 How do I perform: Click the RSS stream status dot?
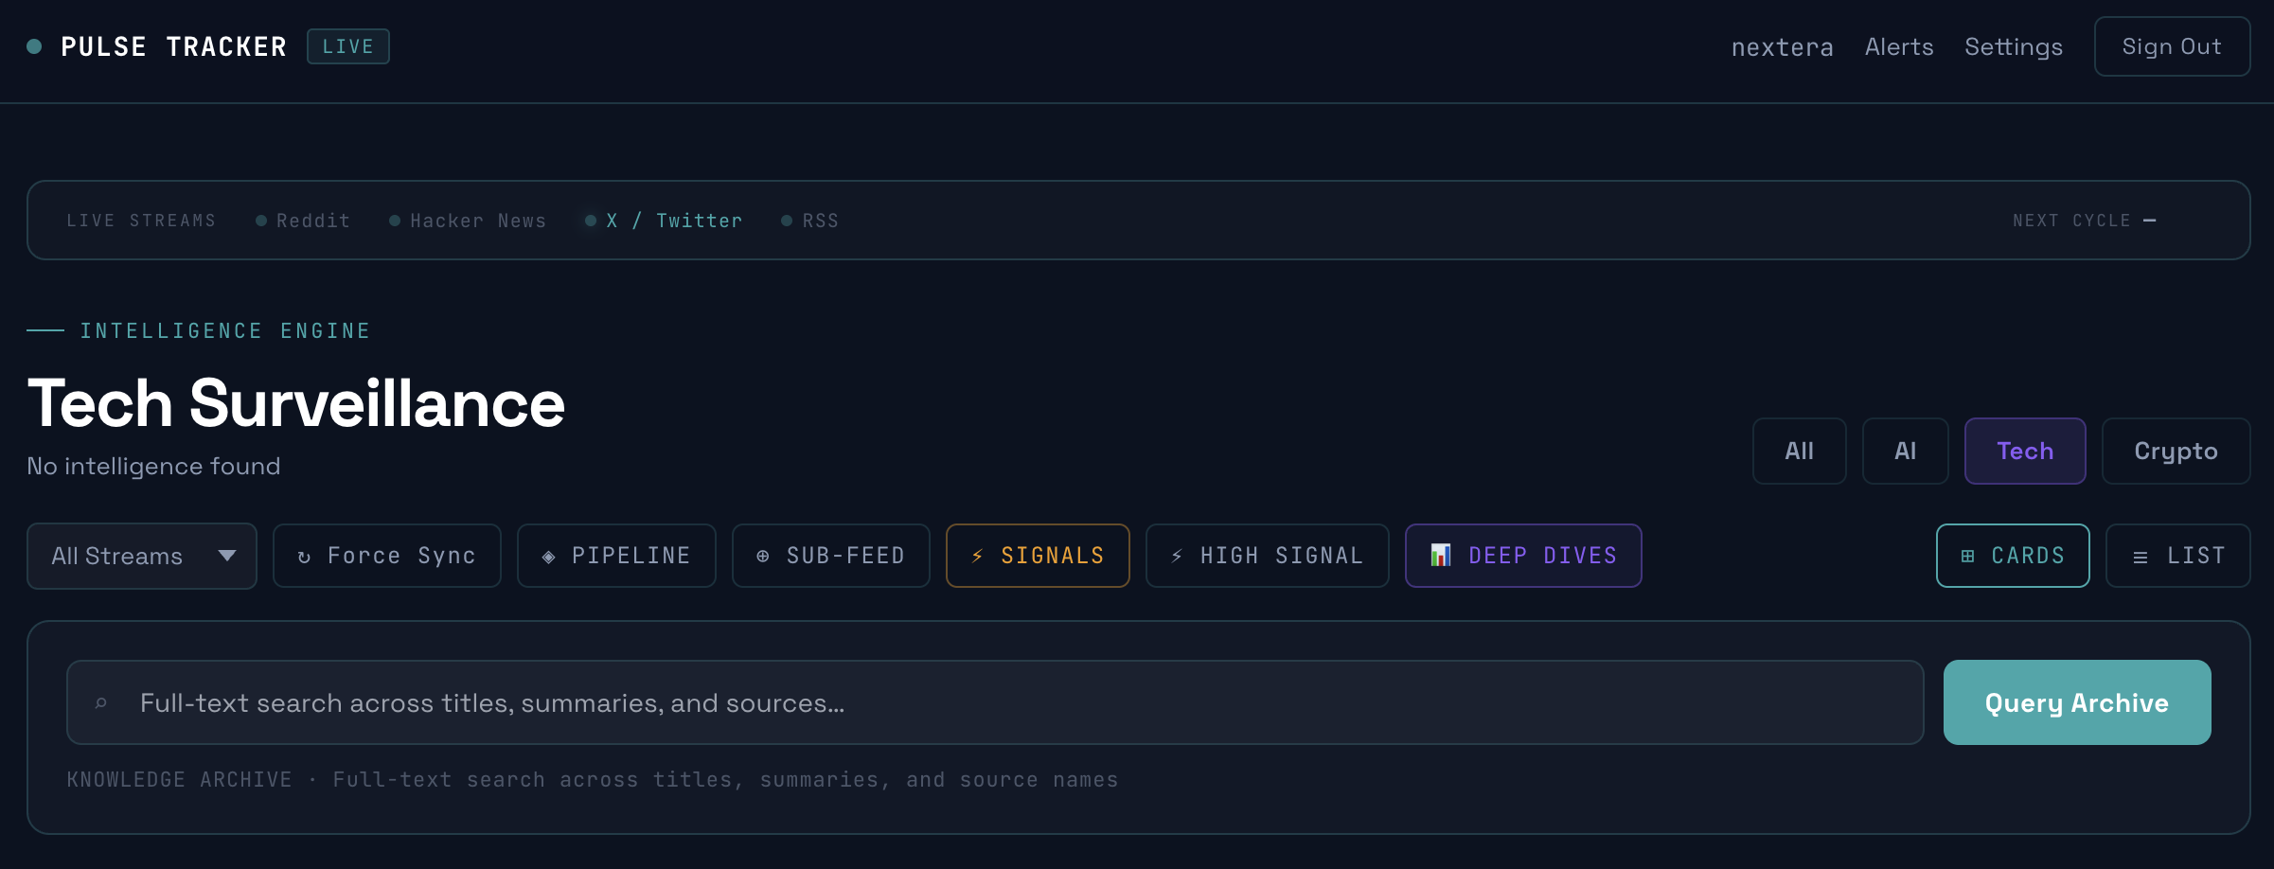pos(787,221)
